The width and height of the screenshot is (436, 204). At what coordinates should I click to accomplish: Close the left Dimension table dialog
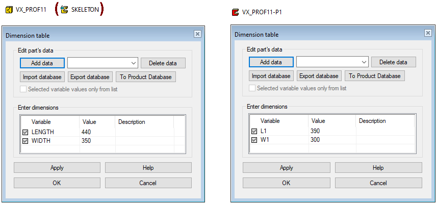[x=197, y=34]
